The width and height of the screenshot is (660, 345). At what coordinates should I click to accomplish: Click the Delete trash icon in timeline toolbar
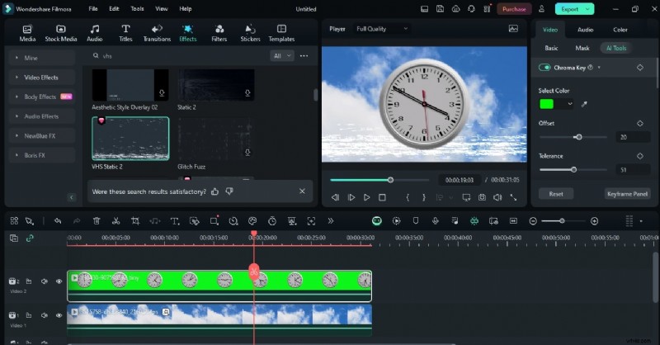(x=97, y=221)
